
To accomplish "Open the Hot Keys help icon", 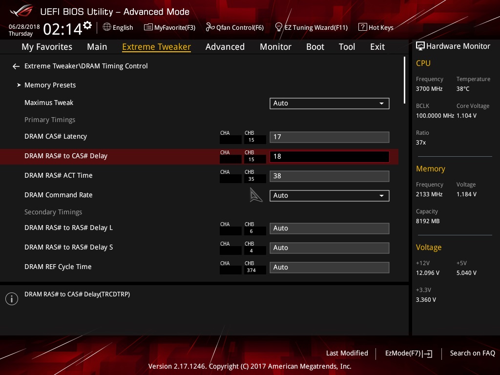I will click(x=362, y=27).
